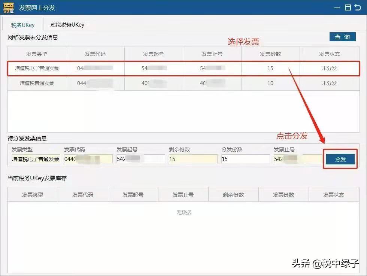The height and width of the screenshot is (276, 367).
Task: Click the 发票代码 input field
Action: [88, 158]
